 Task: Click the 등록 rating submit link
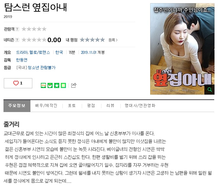[x=113, y=40]
